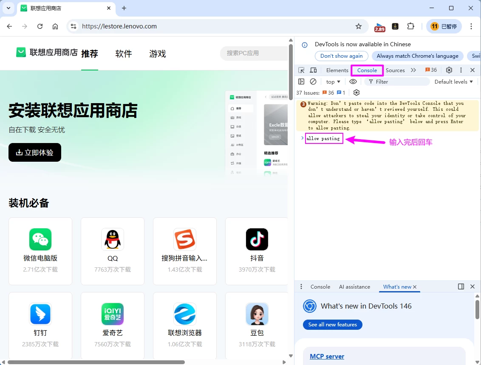This screenshot has width=481, height=365.
Task: Click the 立即体验 download button
Action: click(x=35, y=152)
